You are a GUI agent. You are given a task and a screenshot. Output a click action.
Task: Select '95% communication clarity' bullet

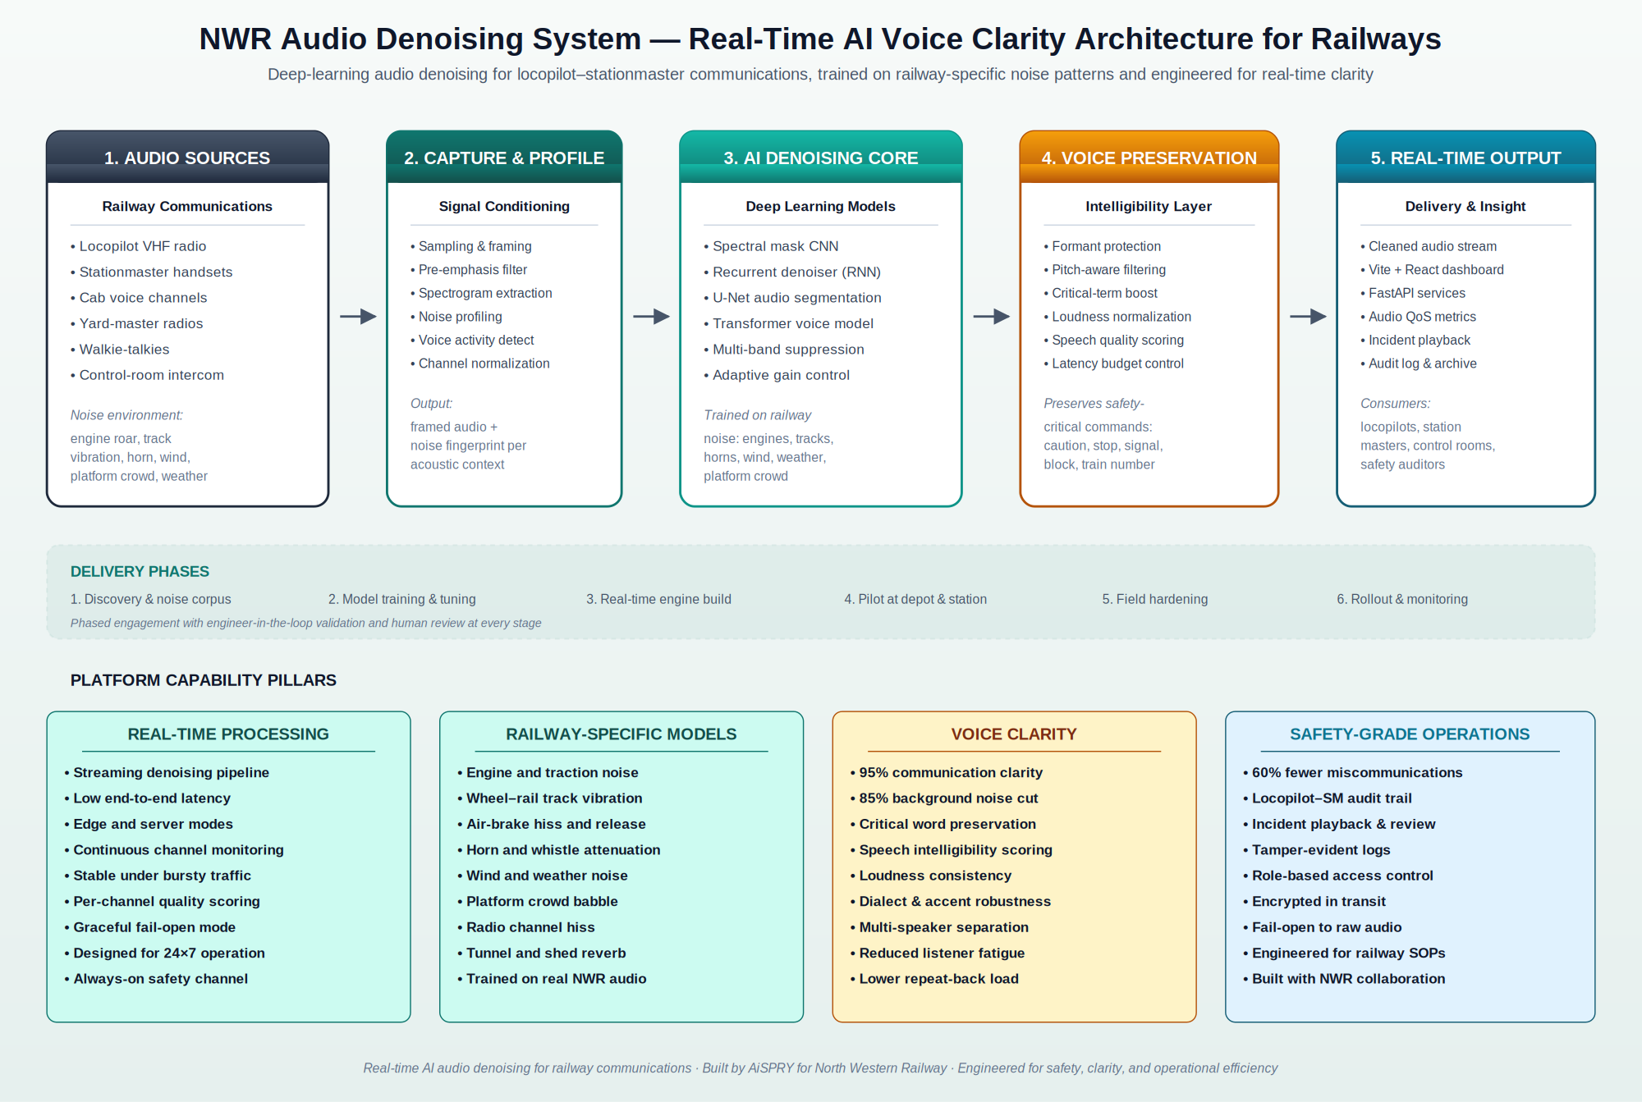pyautogui.click(x=947, y=773)
